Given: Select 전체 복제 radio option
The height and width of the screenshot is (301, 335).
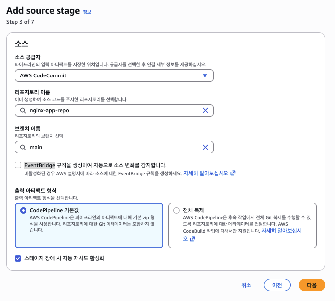Looking at the screenshot, I should 176,210.
